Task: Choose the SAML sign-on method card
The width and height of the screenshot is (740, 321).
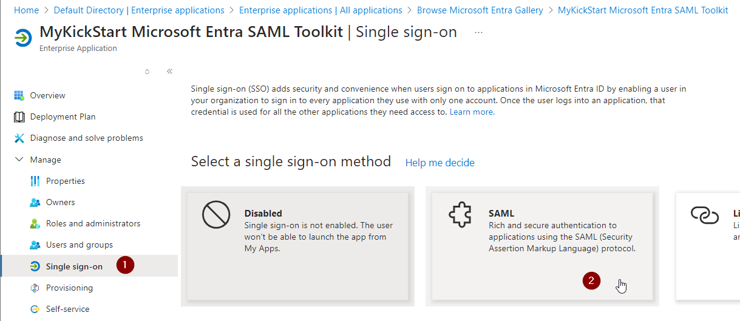Action: coord(541,246)
